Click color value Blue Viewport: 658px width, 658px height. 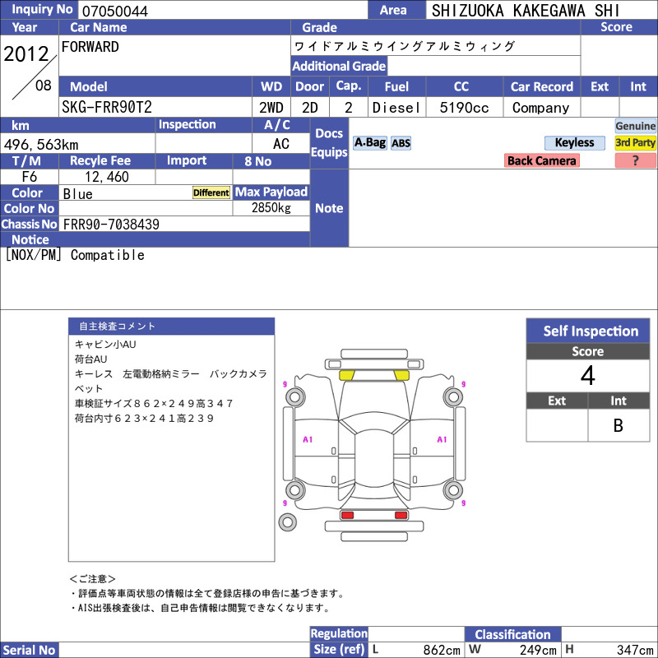pyautogui.click(x=77, y=194)
